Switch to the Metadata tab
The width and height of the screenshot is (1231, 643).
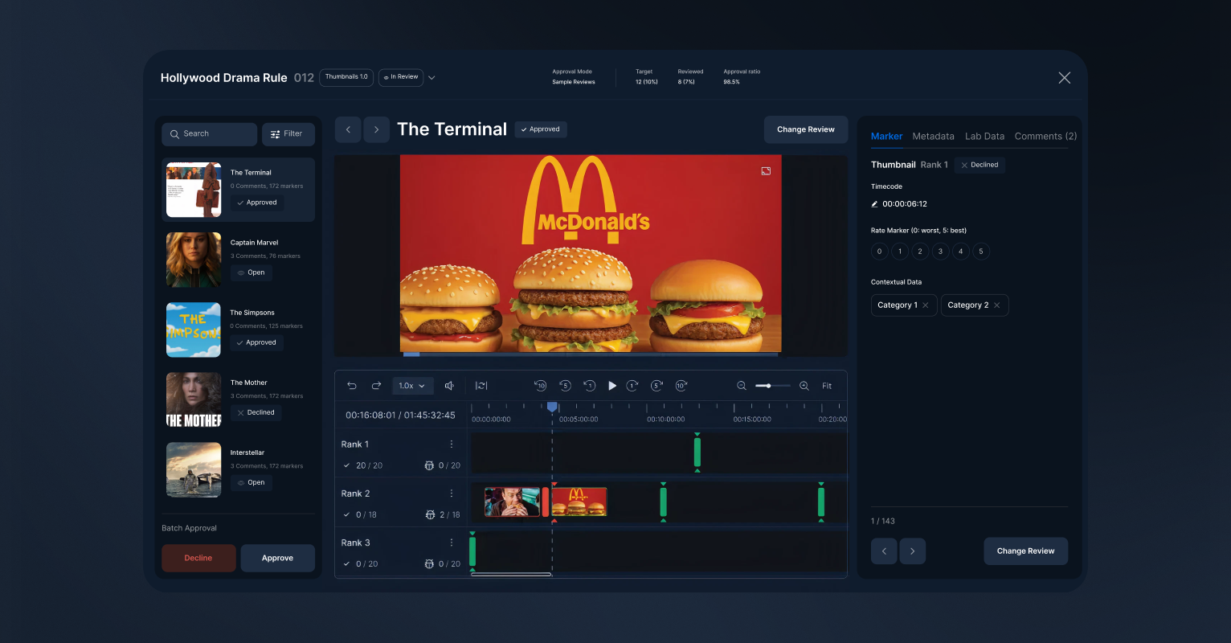click(x=933, y=137)
